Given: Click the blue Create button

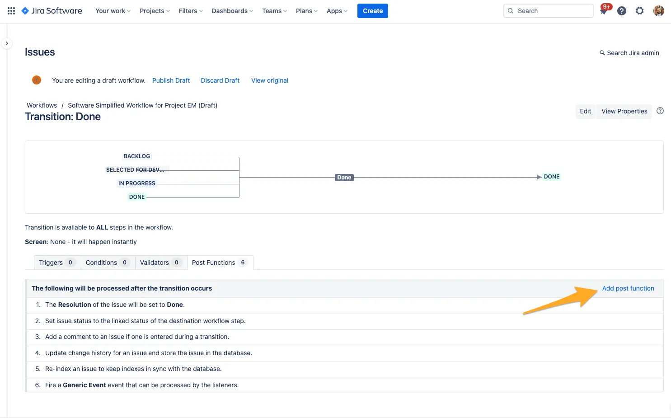Looking at the screenshot, I should coord(373,11).
